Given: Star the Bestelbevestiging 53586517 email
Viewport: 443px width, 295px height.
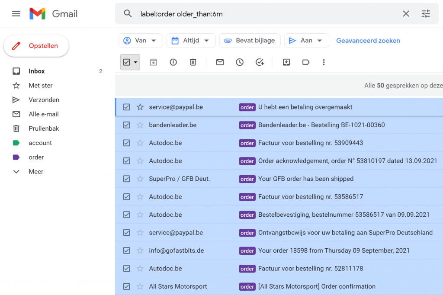Looking at the screenshot, I should click(140, 215).
